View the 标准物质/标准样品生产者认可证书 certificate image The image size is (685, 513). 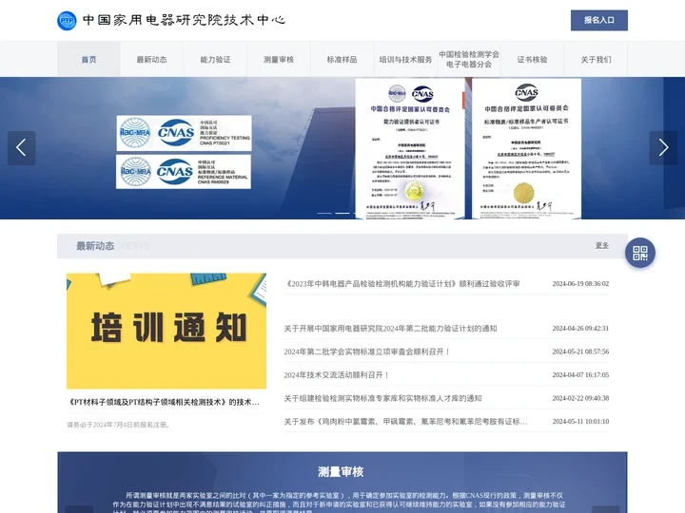tap(526, 149)
